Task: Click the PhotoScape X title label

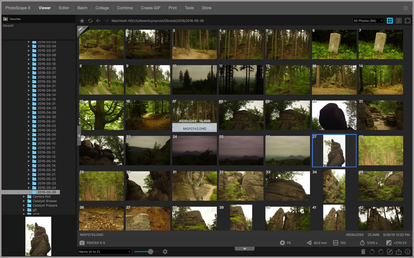Action: (x=18, y=8)
